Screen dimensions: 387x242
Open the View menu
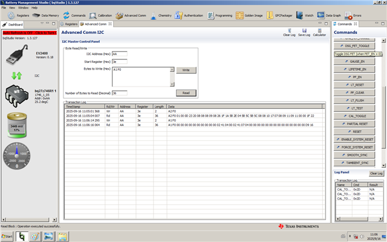point(12,8)
